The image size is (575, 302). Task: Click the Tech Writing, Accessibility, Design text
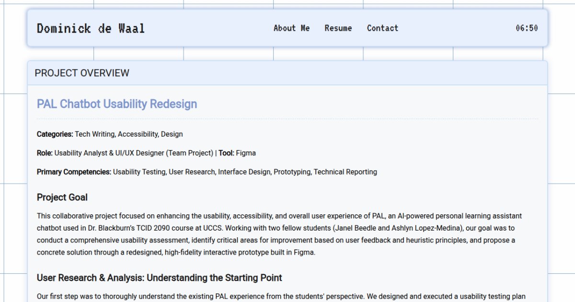click(x=129, y=134)
